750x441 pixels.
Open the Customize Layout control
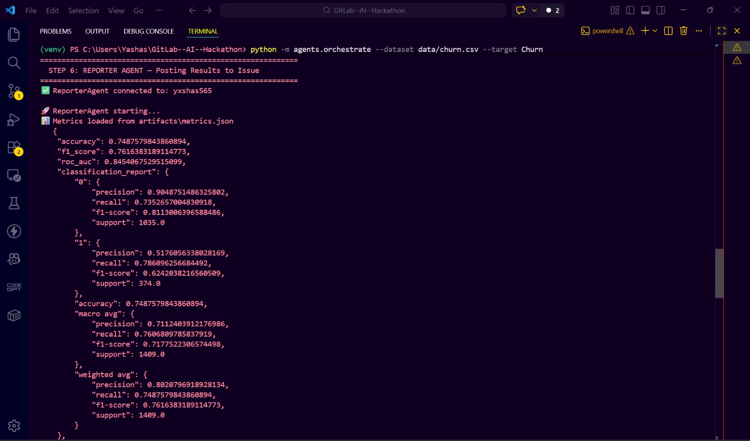pyautogui.click(x=615, y=10)
